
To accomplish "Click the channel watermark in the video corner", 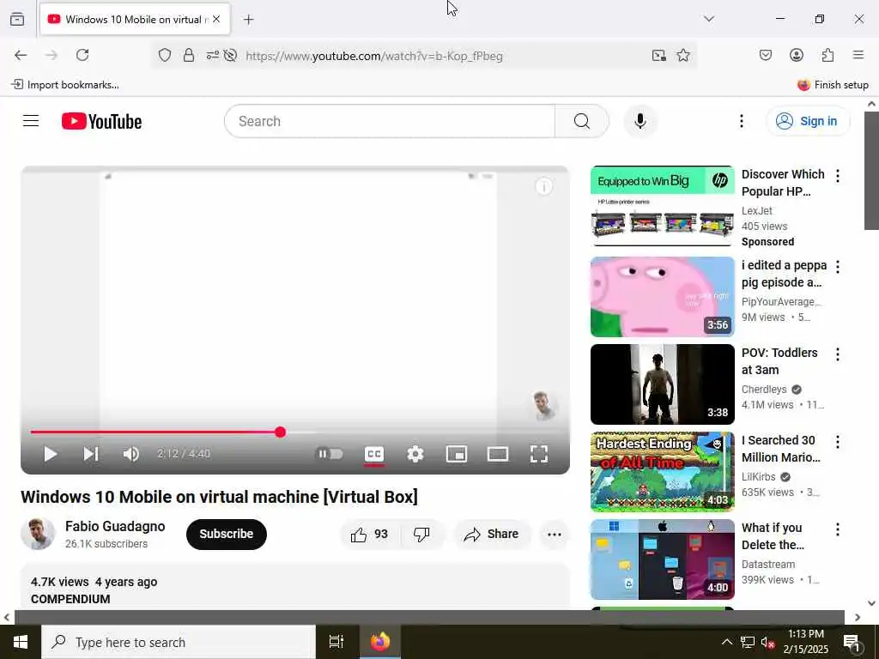I will click(542, 405).
